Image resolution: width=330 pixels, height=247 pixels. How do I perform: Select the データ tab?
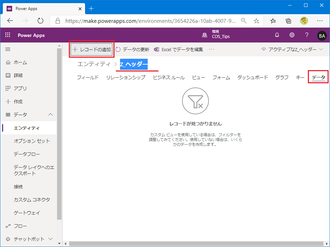click(319, 77)
